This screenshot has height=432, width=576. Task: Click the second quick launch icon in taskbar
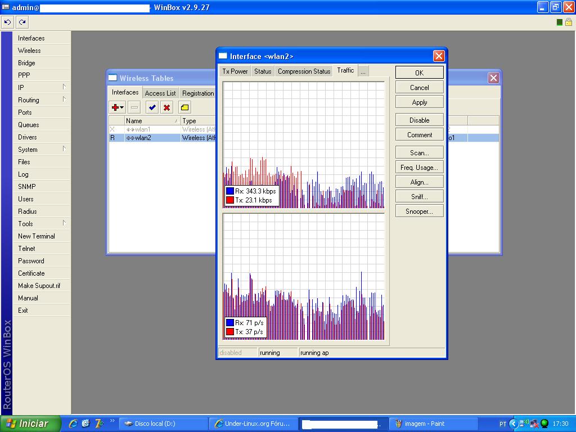pos(85,424)
